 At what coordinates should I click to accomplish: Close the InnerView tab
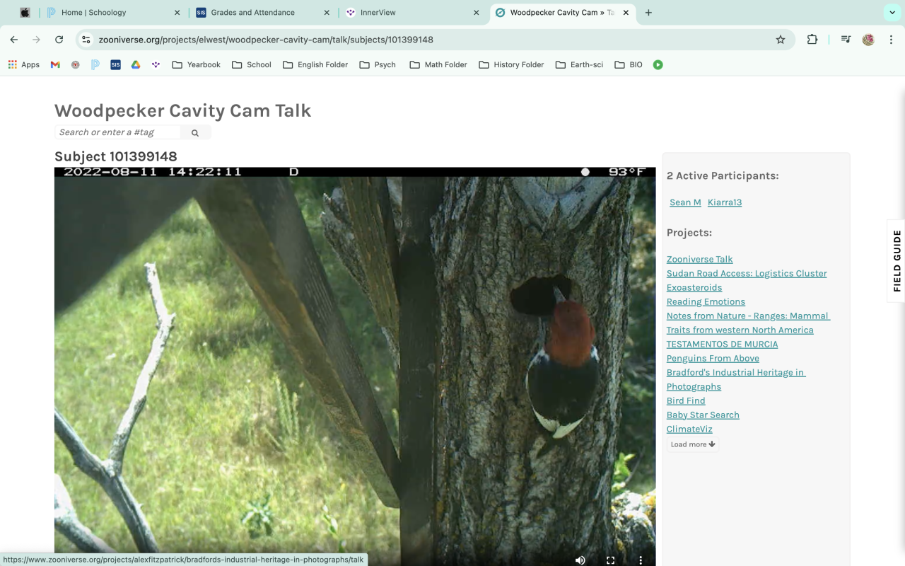coord(477,12)
